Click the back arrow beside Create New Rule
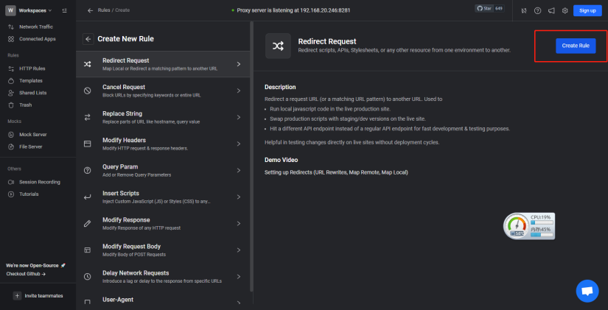This screenshot has width=608, height=310. pos(88,39)
